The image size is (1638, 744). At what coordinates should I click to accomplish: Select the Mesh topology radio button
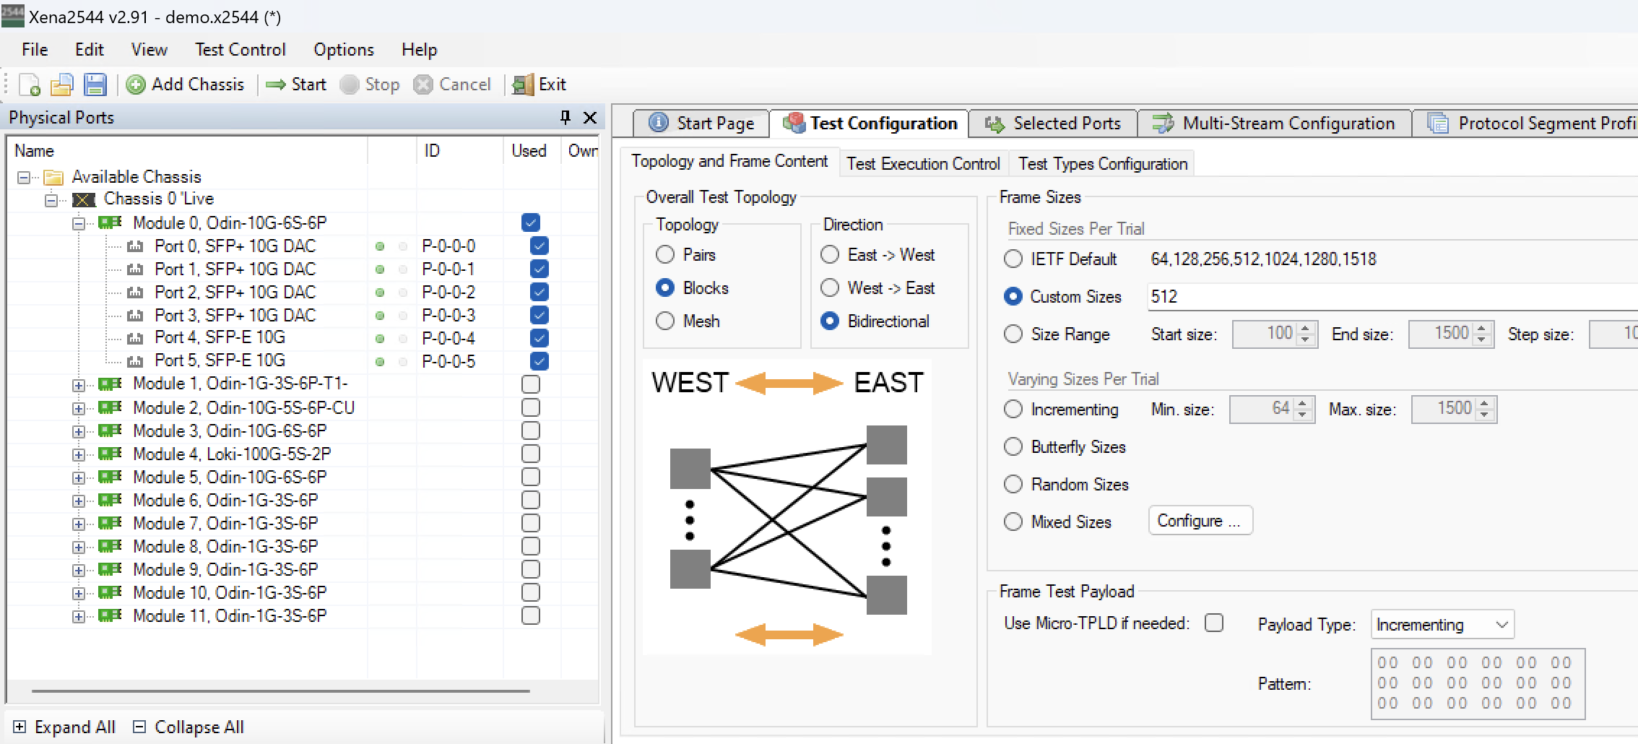tap(665, 321)
